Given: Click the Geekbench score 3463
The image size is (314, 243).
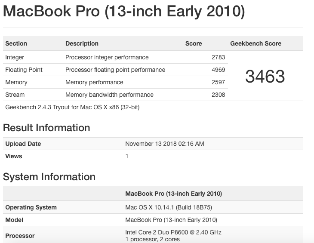Looking at the screenshot, I should click(265, 77).
